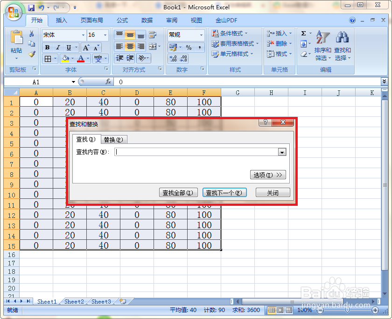The height and width of the screenshot is (319, 392).
Task: Open the 插入 ribbon tab
Action: (x=61, y=20)
